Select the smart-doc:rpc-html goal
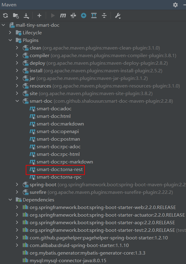The height and width of the screenshot is (264, 186). [x=58, y=154]
